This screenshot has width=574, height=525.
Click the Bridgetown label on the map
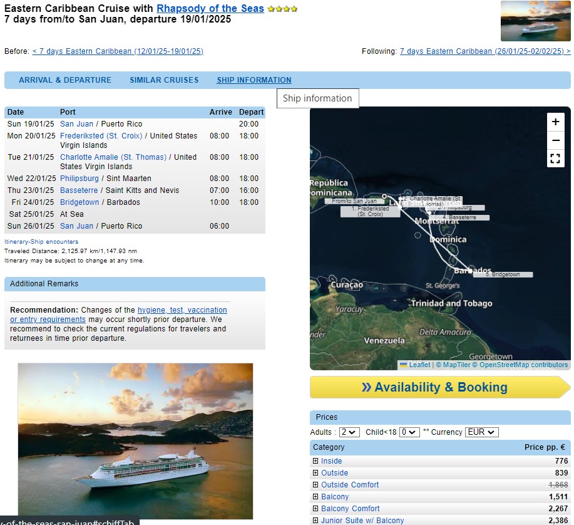[x=503, y=274]
